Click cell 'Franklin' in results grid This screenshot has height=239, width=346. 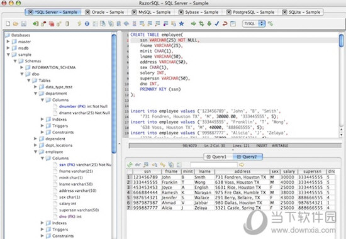(169, 182)
